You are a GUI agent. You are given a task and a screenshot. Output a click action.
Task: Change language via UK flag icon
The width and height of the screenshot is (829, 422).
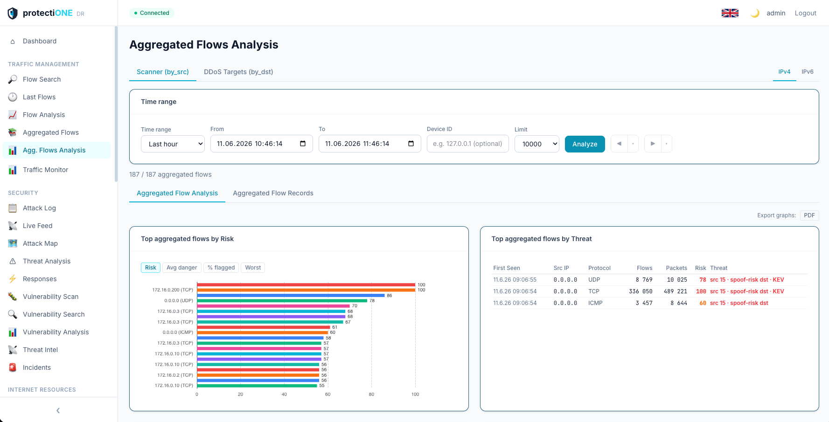[730, 13]
